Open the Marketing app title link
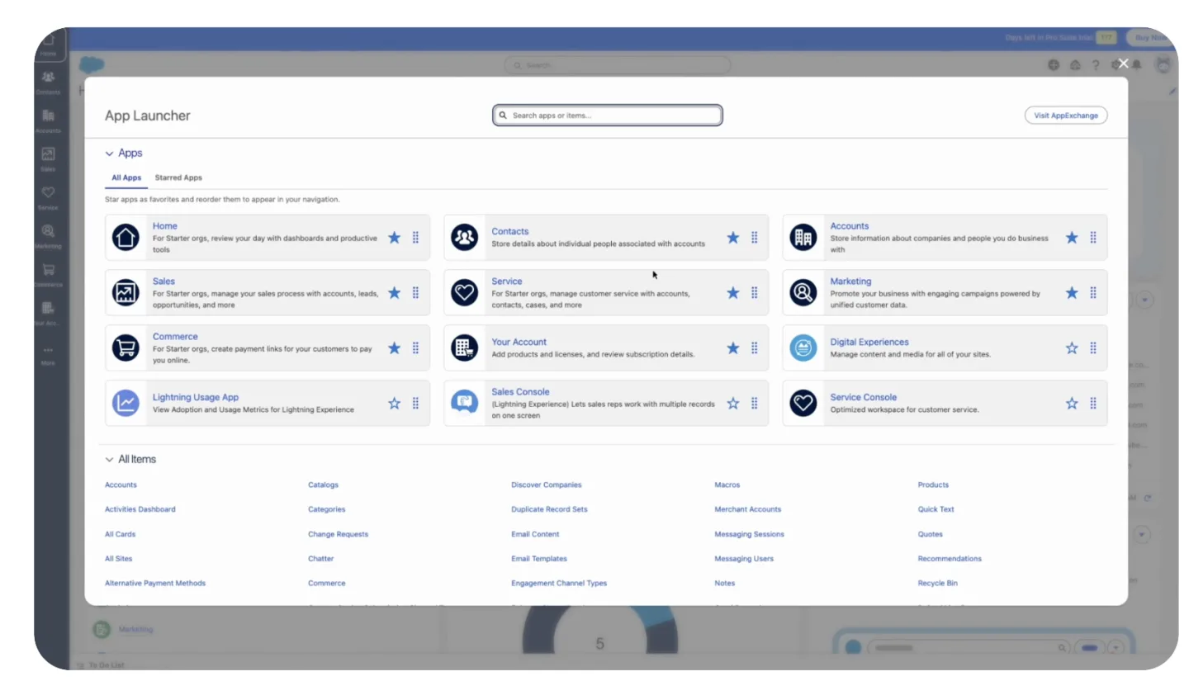 [850, 281]
